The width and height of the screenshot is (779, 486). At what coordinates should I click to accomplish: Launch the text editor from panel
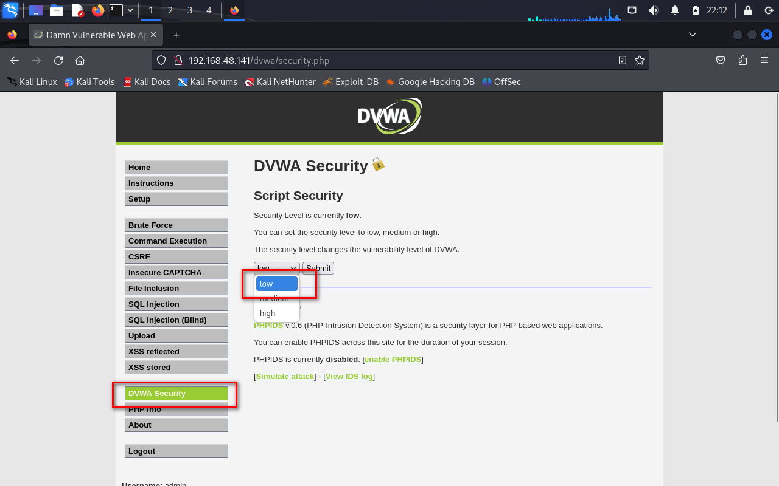coord(77,10)
